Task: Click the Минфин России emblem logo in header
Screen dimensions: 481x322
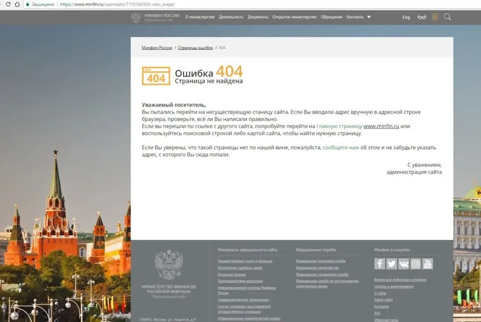Action: click(x=136, y=17)
